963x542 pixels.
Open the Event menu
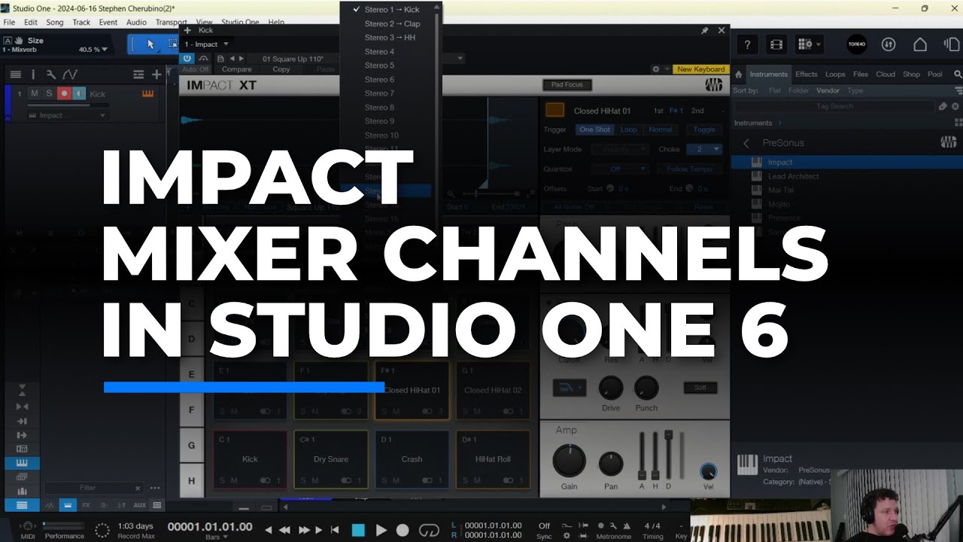coord(108,23)
